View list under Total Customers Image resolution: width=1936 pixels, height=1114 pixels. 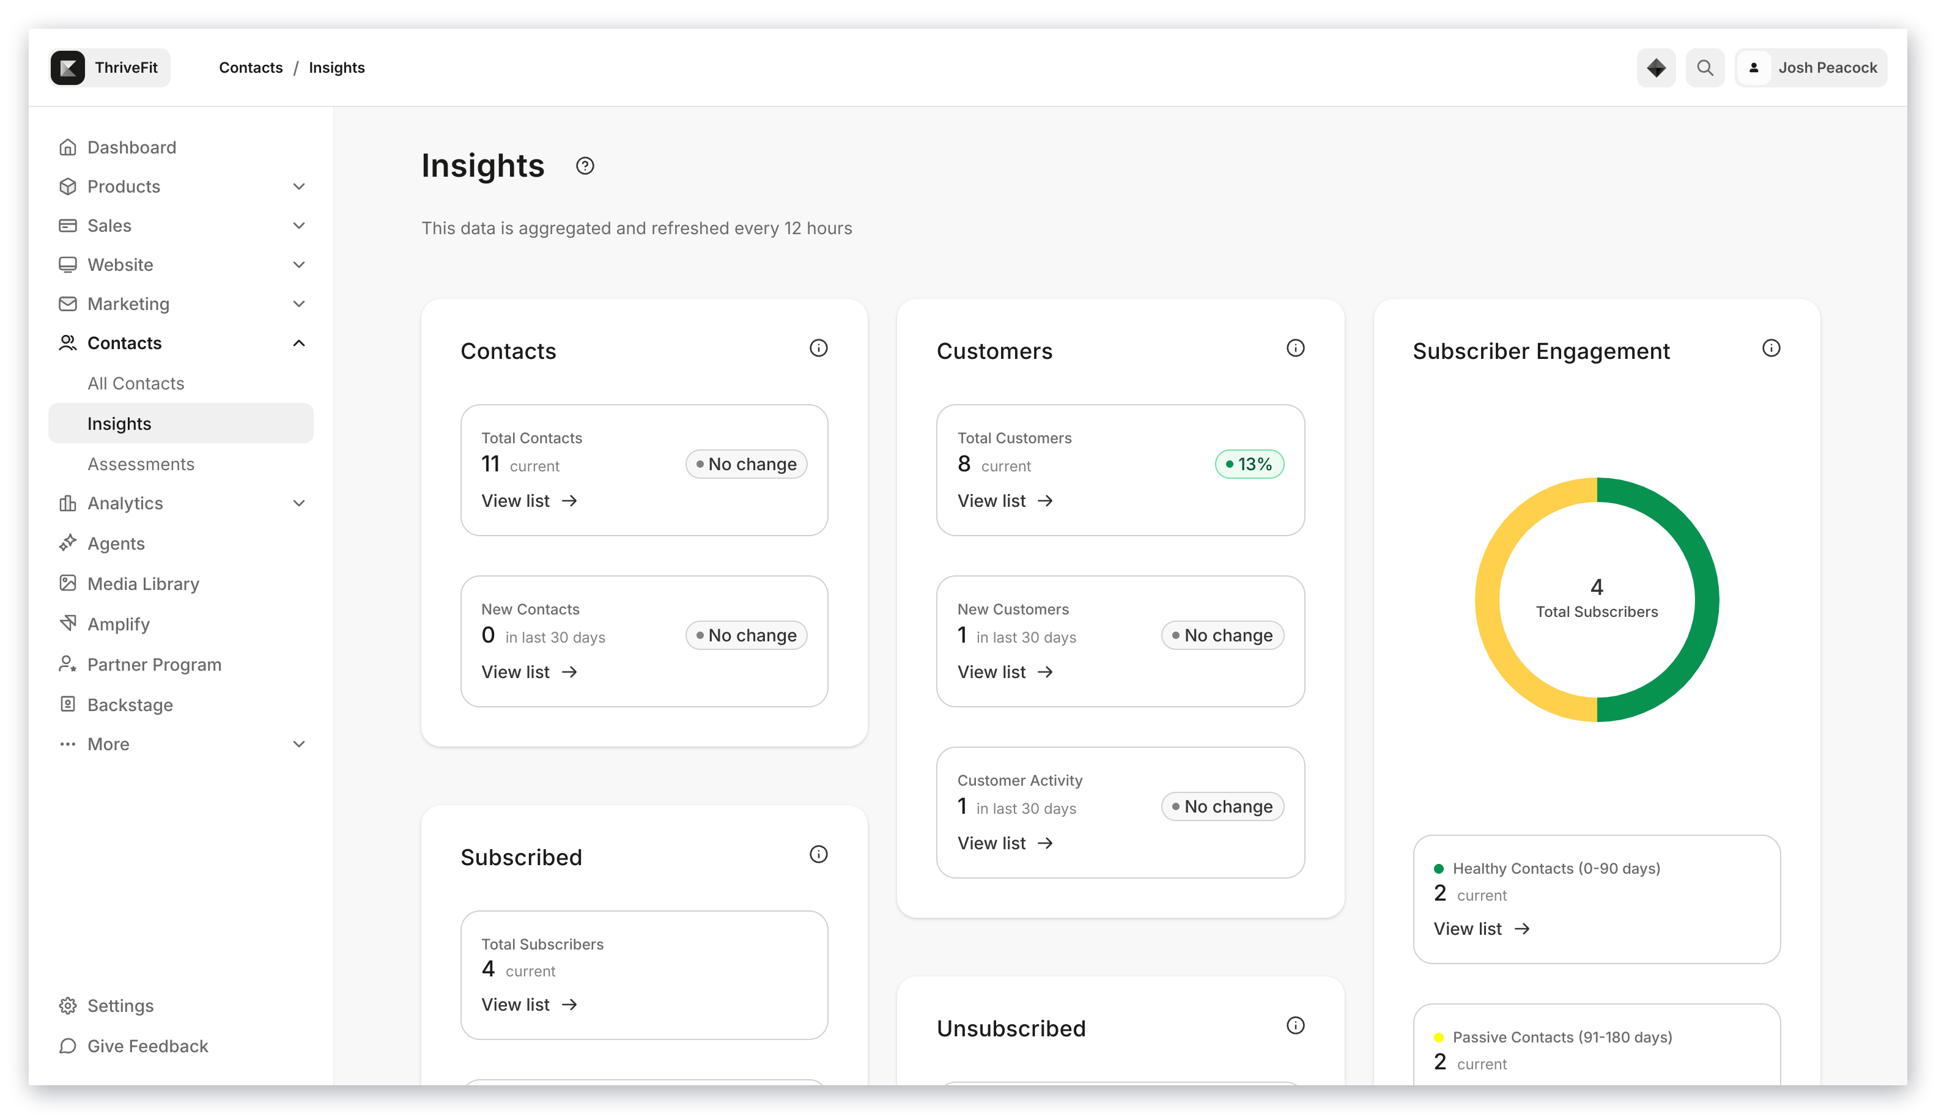[x=1005, y=500]
